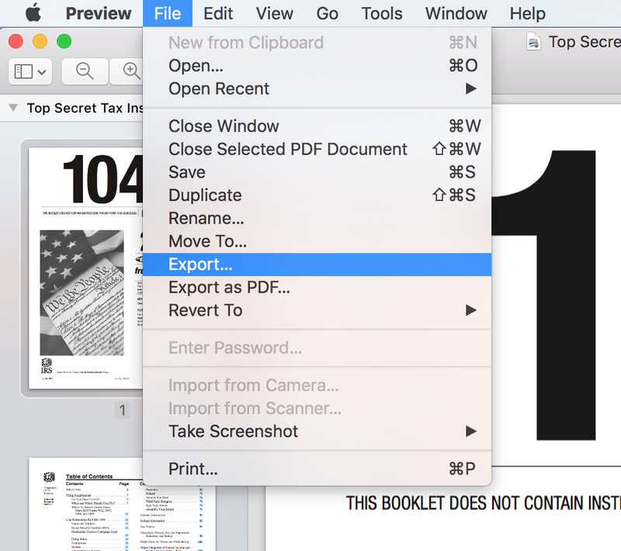621x551 pixels.
Task: Select page 1 thumbnail in sidebar
Action: coord(85,268)
